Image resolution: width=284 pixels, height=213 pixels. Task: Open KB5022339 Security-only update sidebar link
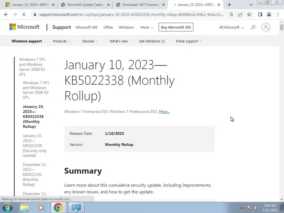pyautogui.click(x=35, y=146)
